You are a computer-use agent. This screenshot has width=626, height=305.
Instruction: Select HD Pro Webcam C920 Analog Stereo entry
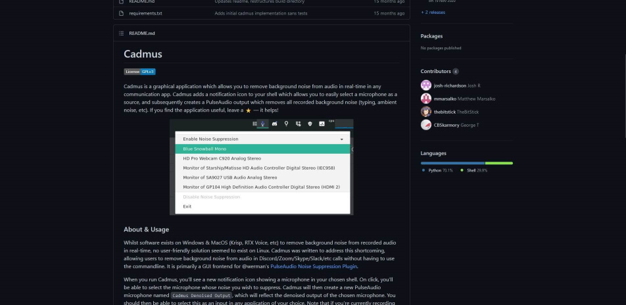point(263,158)
